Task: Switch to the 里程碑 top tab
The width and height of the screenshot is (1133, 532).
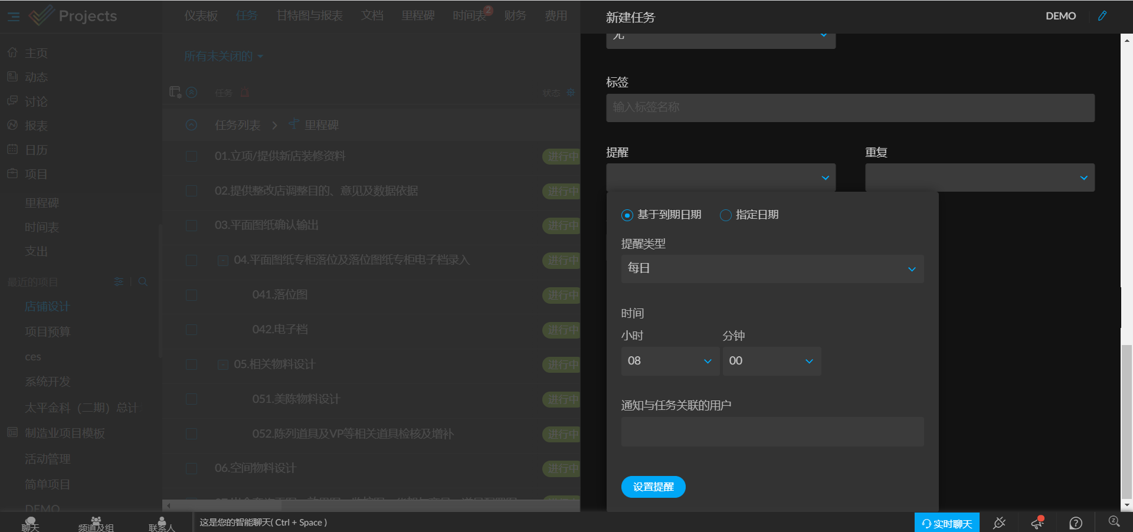Action: [x=418, y=16]
